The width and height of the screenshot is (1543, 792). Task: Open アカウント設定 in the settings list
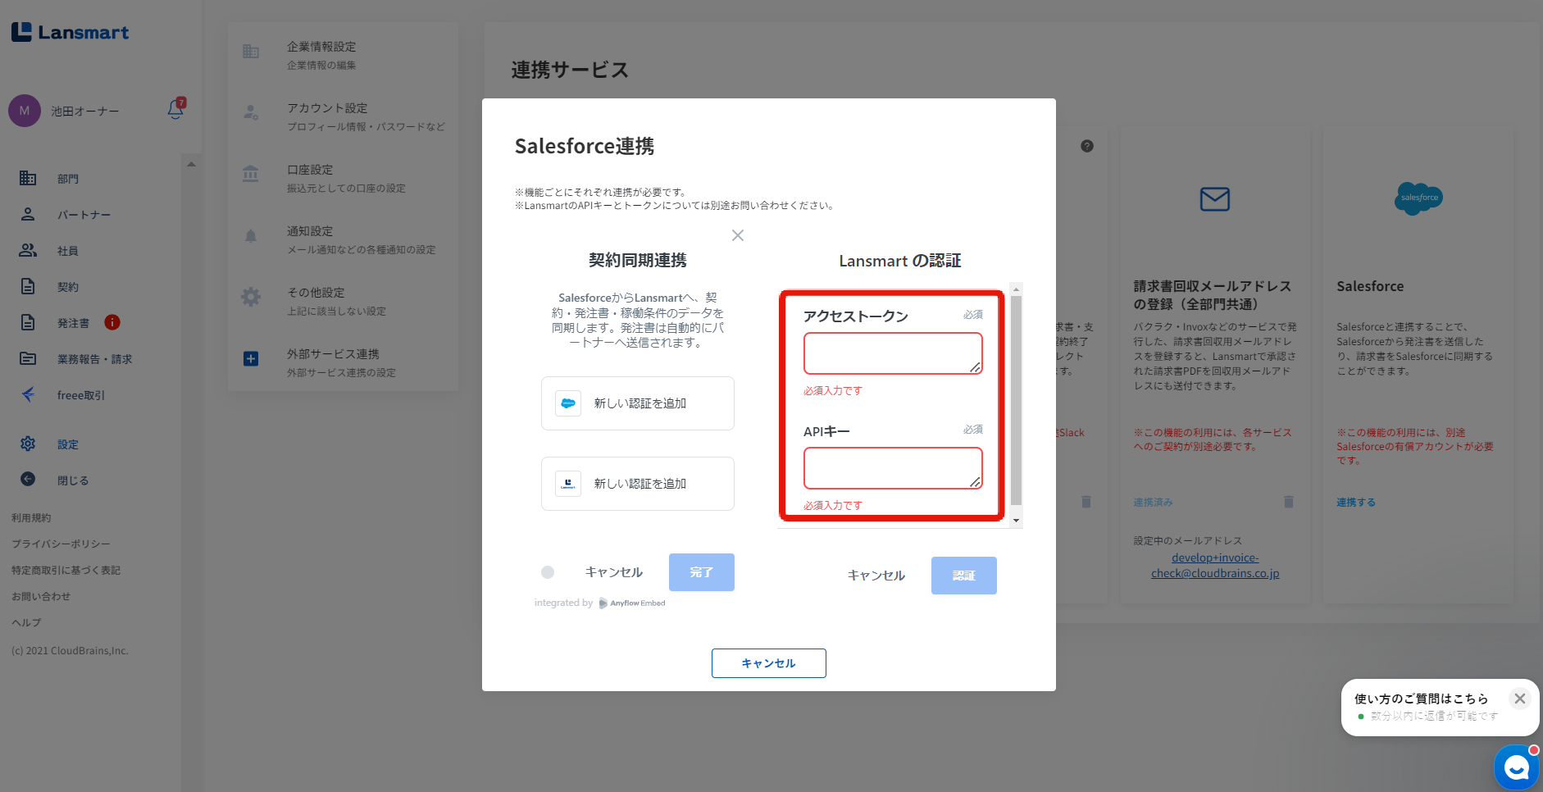click(343, 116)
